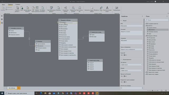This screenshot has width=169, height=95.
Task: Open the Формат dropdown
Action: pos(132,70)
